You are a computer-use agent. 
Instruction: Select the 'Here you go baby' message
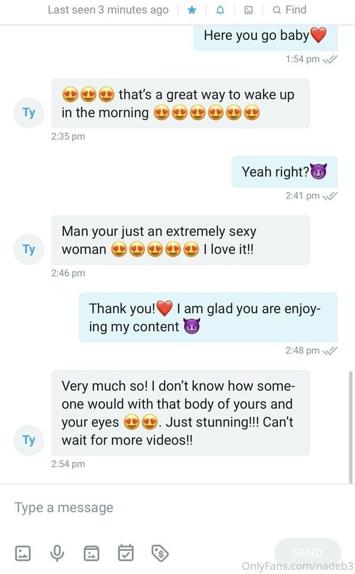[x=266, y=37]
